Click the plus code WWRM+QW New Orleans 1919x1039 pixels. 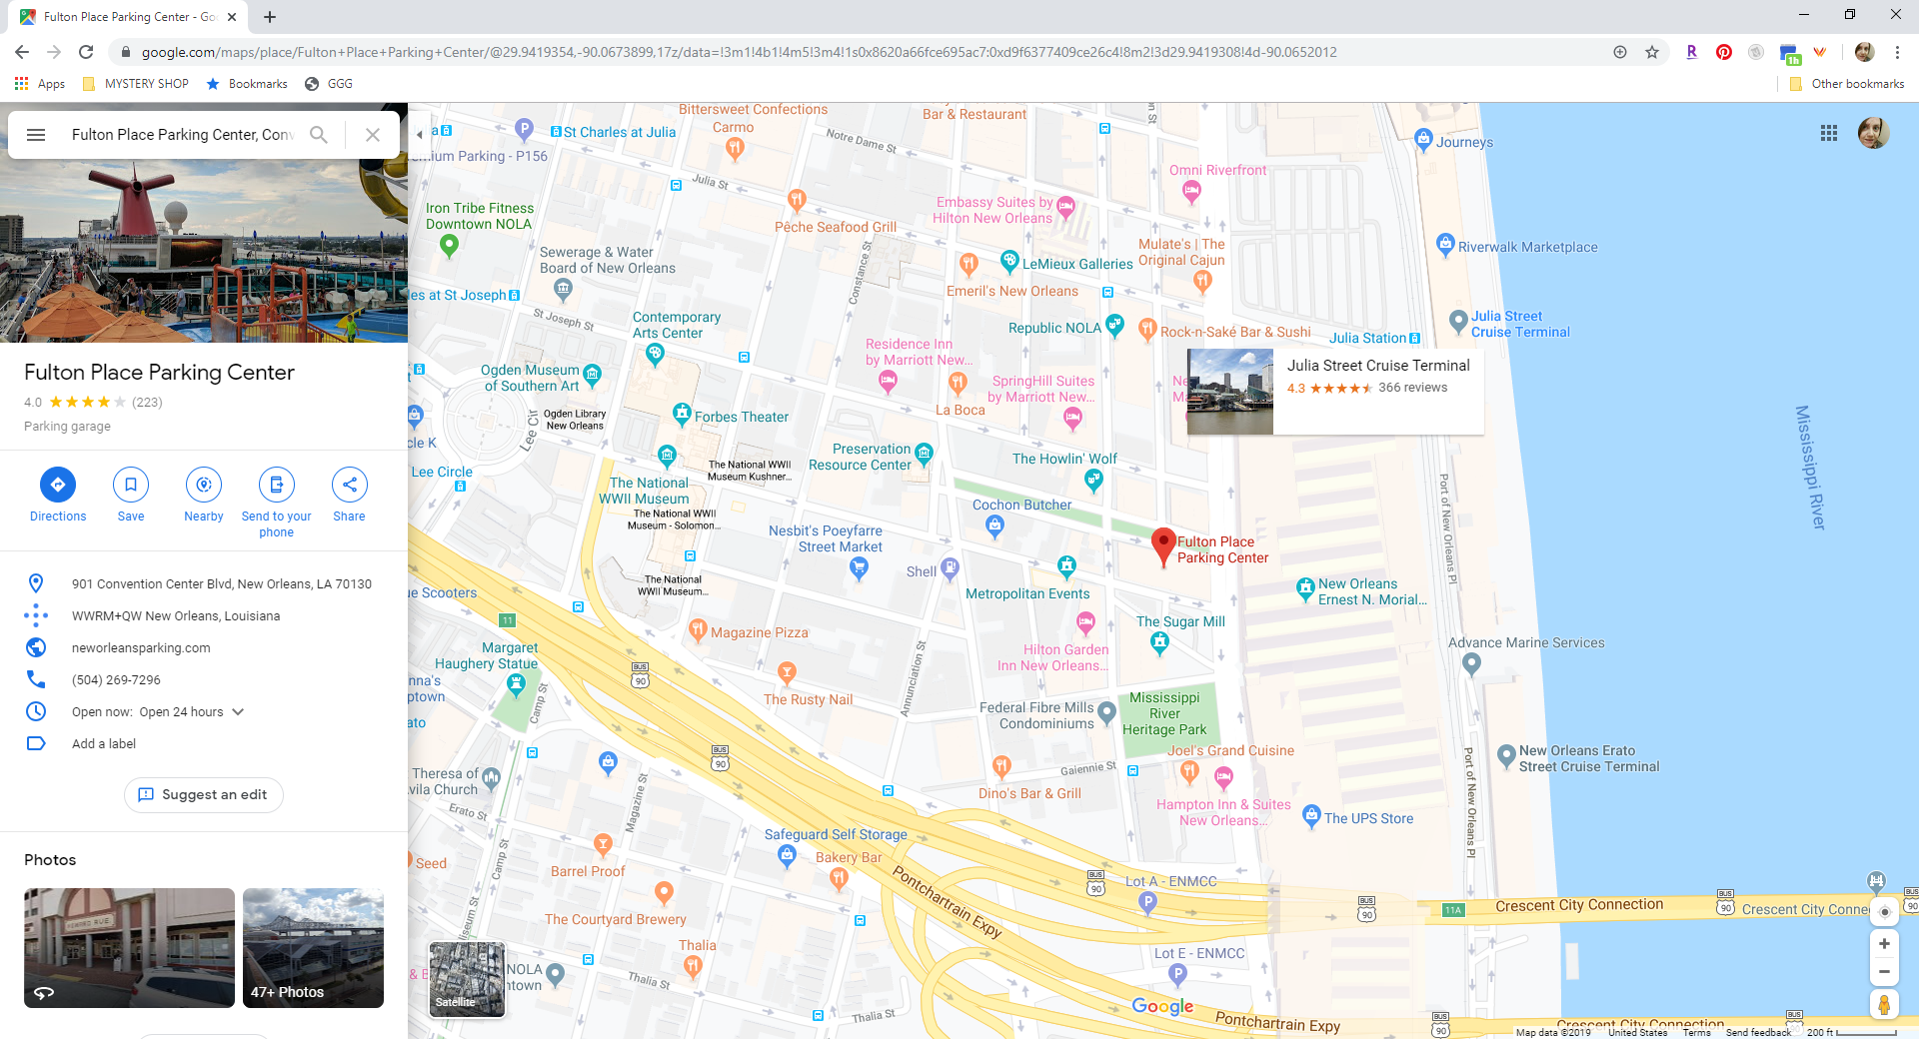pyautogui.click(x=176, y=616)
